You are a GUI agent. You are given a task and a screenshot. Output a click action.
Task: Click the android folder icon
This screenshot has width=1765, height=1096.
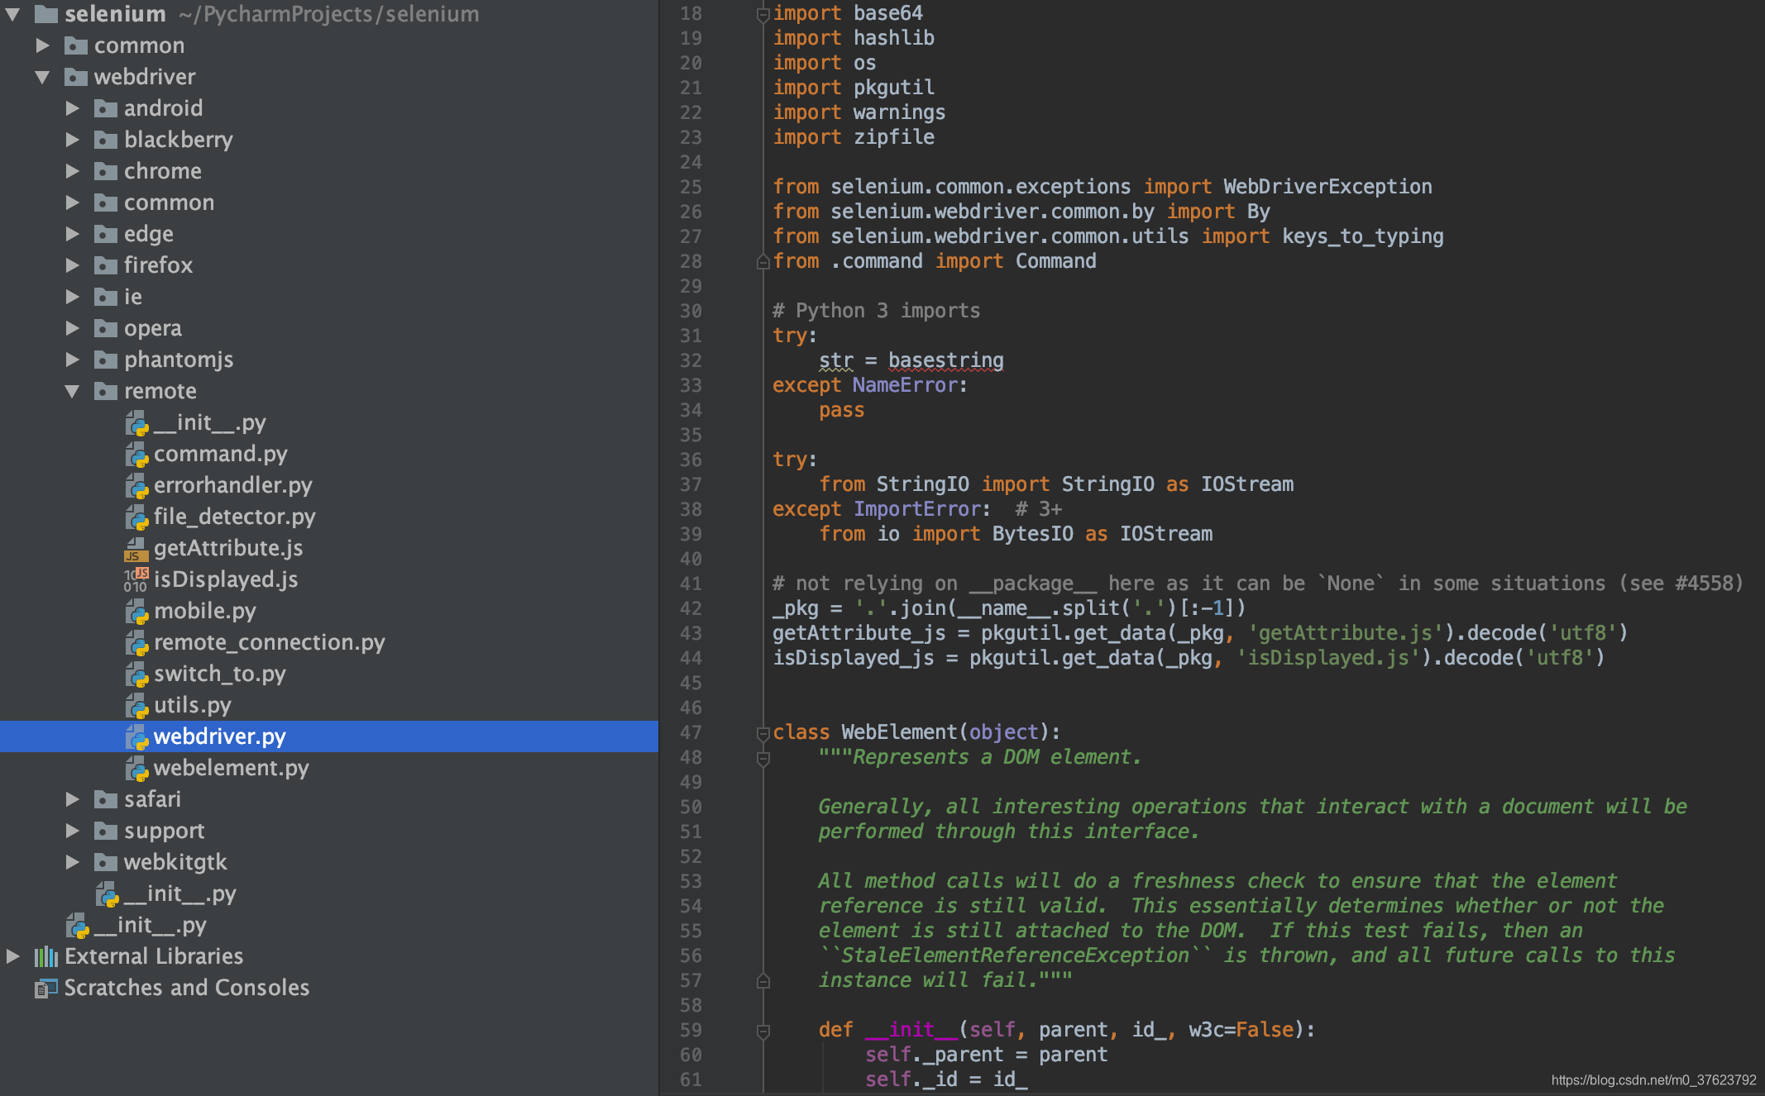106,108
